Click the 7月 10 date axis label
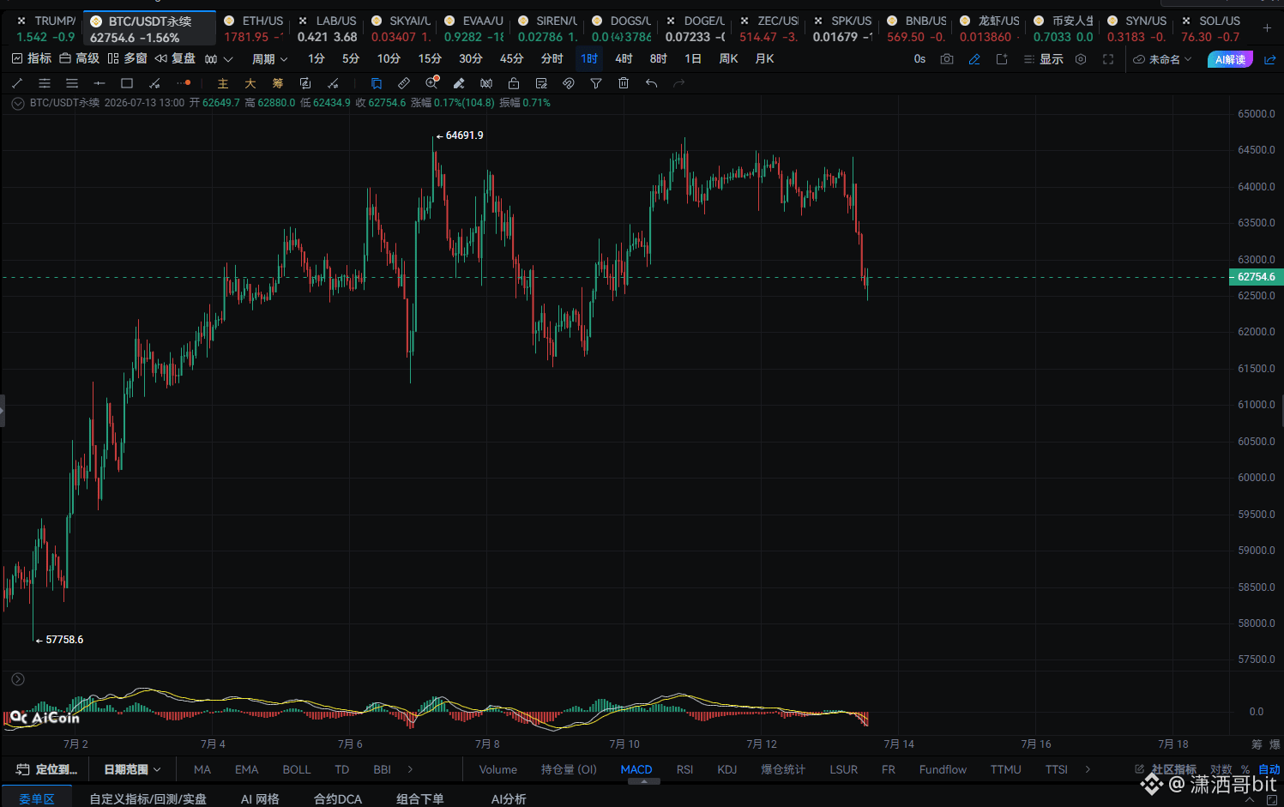Image resolution: width=1284 pixels, height=807 pixels. point(624,744)
